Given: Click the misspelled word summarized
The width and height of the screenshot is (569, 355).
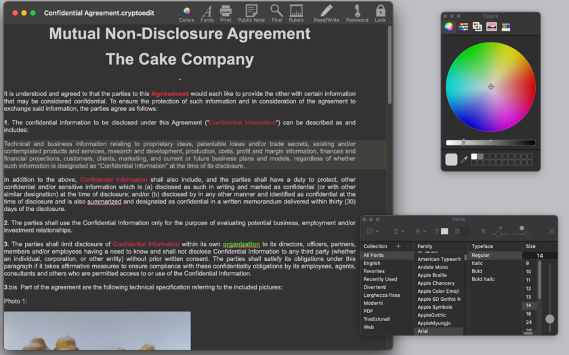Looking at the screenshot, I should [104, 202].
